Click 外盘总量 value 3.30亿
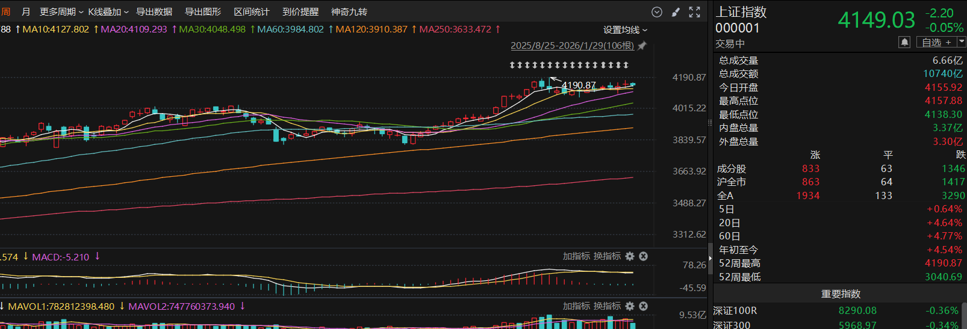The height and width of the screenshot is (329, 967). (x=948, y=142)
